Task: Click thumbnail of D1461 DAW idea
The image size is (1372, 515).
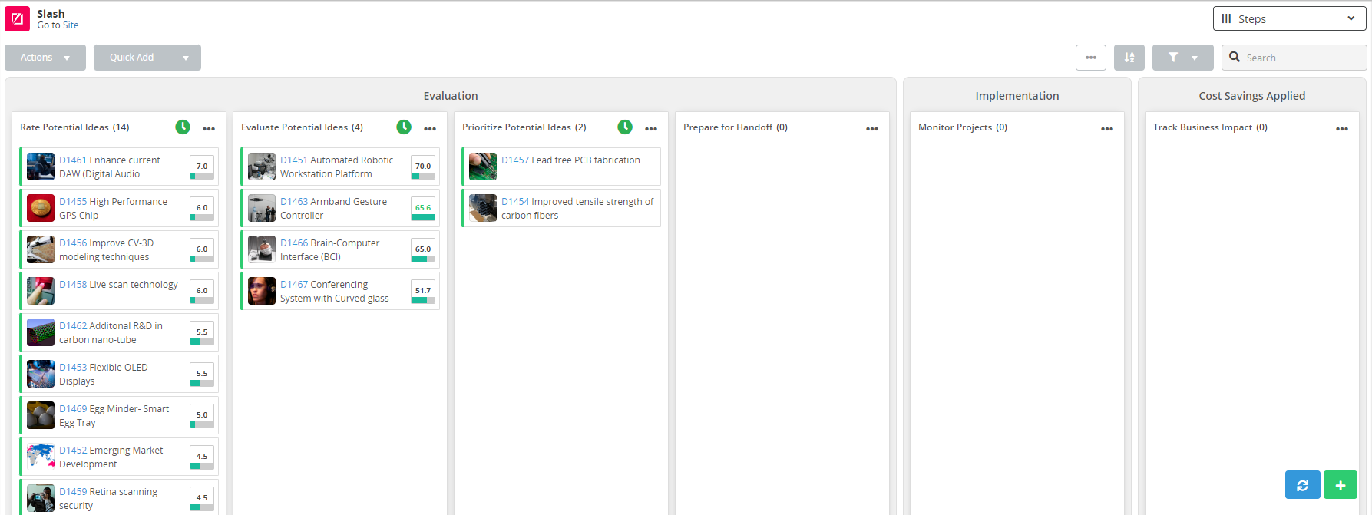Action: click(41, 167)
